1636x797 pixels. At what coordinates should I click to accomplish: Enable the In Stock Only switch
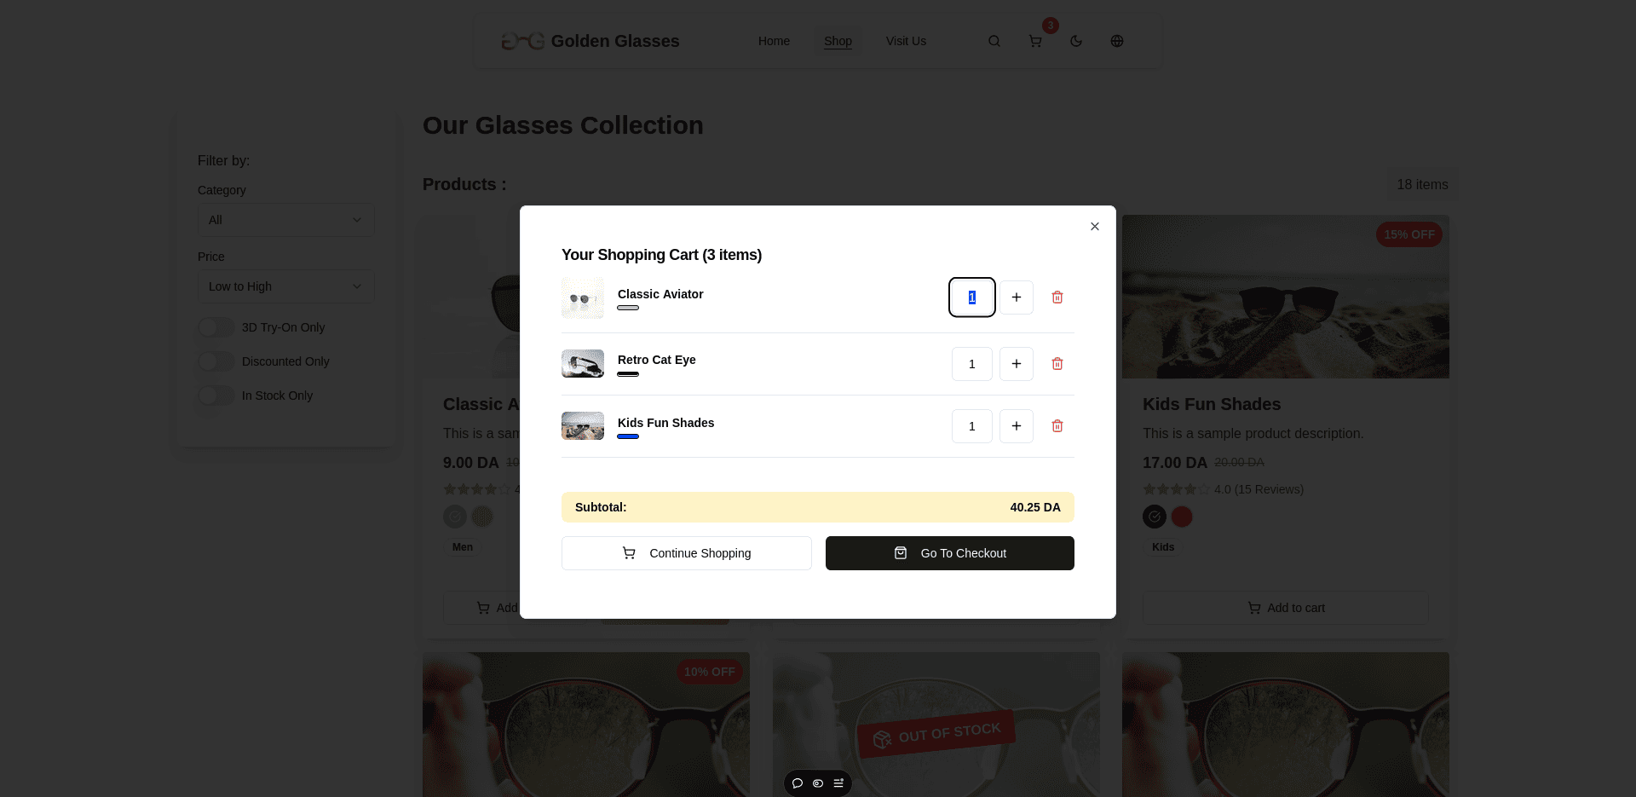[x=216, y=396]
